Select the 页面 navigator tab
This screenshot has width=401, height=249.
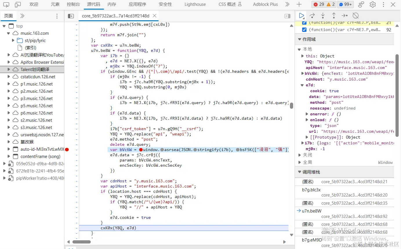click(8, 16)
